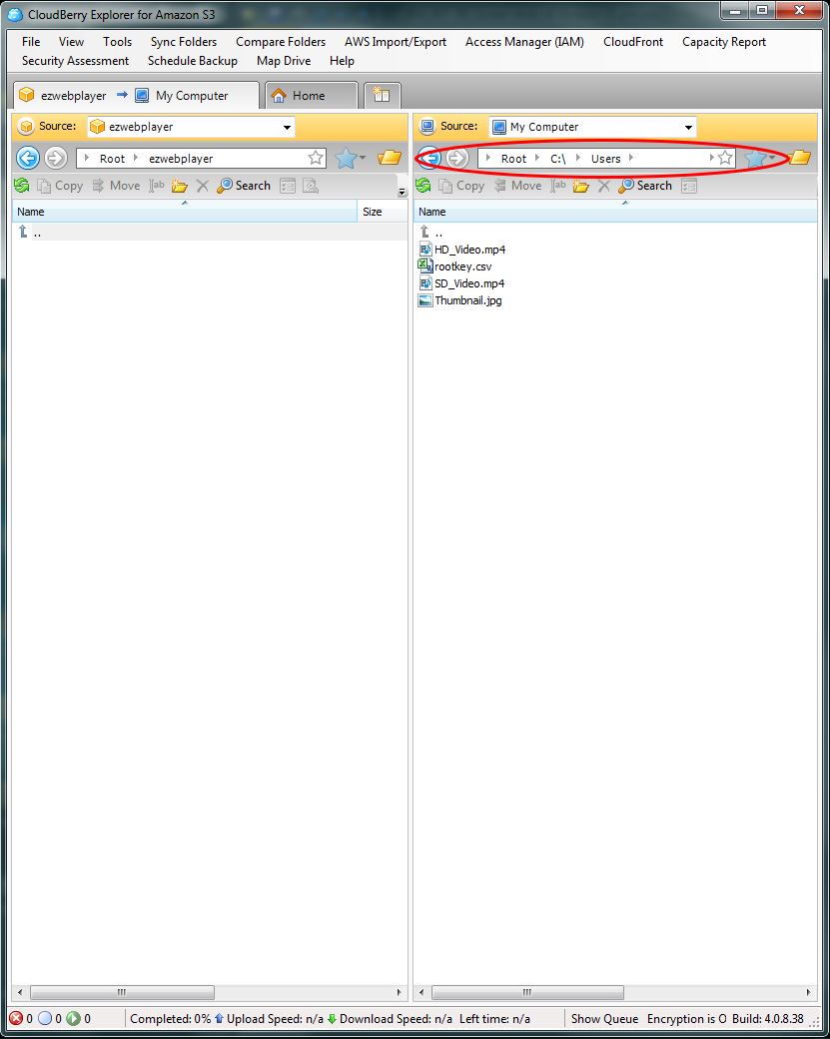Click Move button in left pane
Image resolution: width=830 pixels, height=1039 pixels.
click(116, 186)
